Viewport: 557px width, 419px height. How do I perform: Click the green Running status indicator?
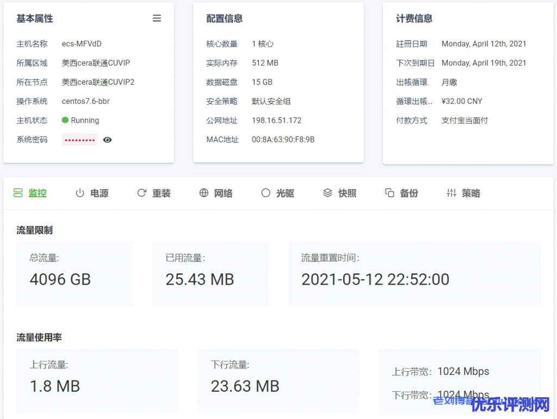pos(65,120)
